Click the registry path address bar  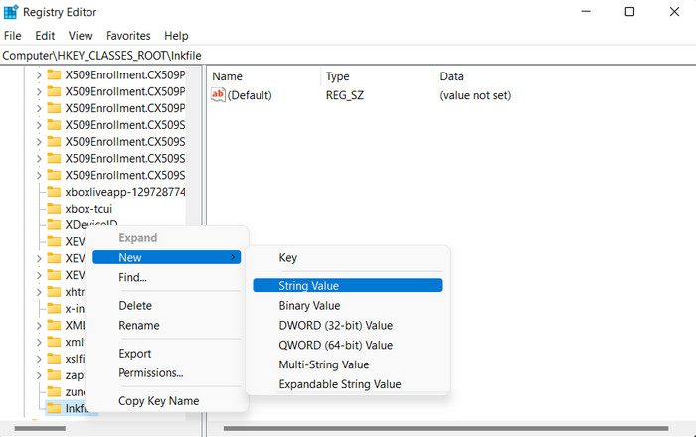tap(348, 56)
